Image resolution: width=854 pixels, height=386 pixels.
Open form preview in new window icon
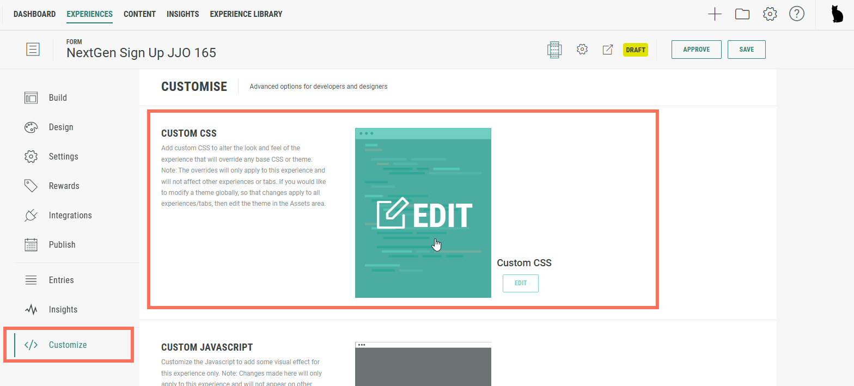tap(608, 50)
